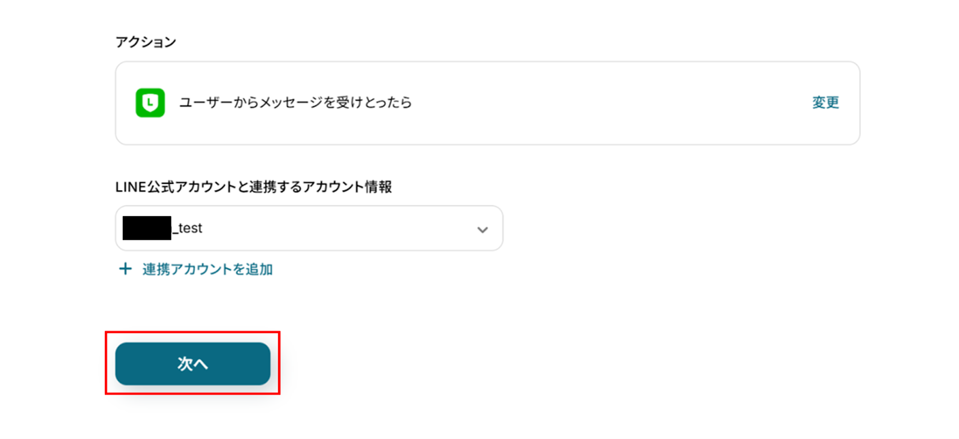This screenshot has width=959, height=439.
Task: Click empty area inside the action card
Action: coord(599,102)
